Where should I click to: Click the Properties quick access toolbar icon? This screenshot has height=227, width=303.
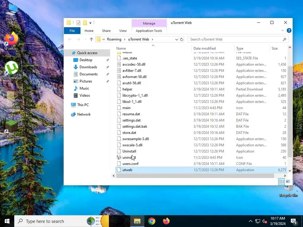coord(78,23)
